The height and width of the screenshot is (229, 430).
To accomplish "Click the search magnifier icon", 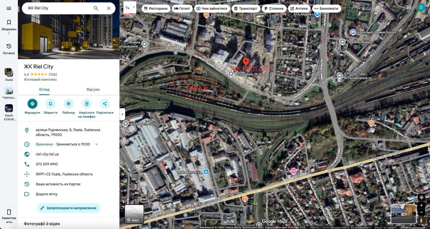I will coord(96,8).
